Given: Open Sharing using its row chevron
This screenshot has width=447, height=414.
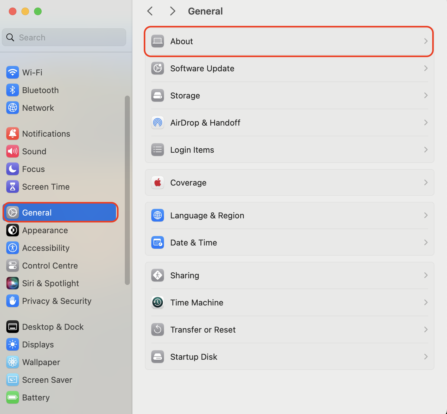Looking at the screenshot, I should [x=426, y=275].
